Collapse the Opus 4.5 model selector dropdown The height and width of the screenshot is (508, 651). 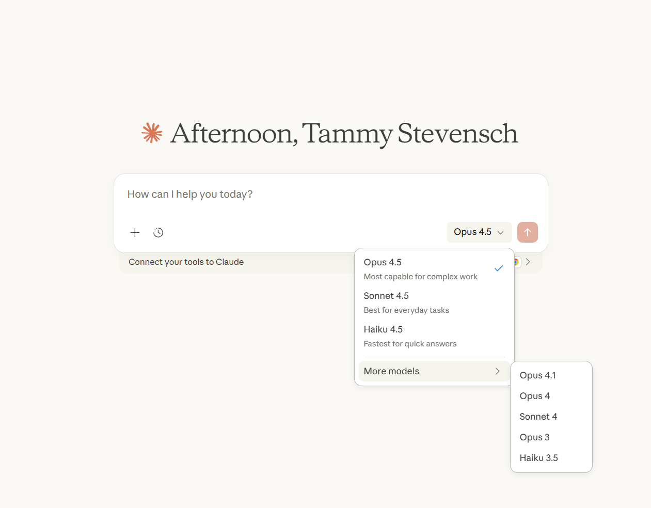(x=479, y=232)
